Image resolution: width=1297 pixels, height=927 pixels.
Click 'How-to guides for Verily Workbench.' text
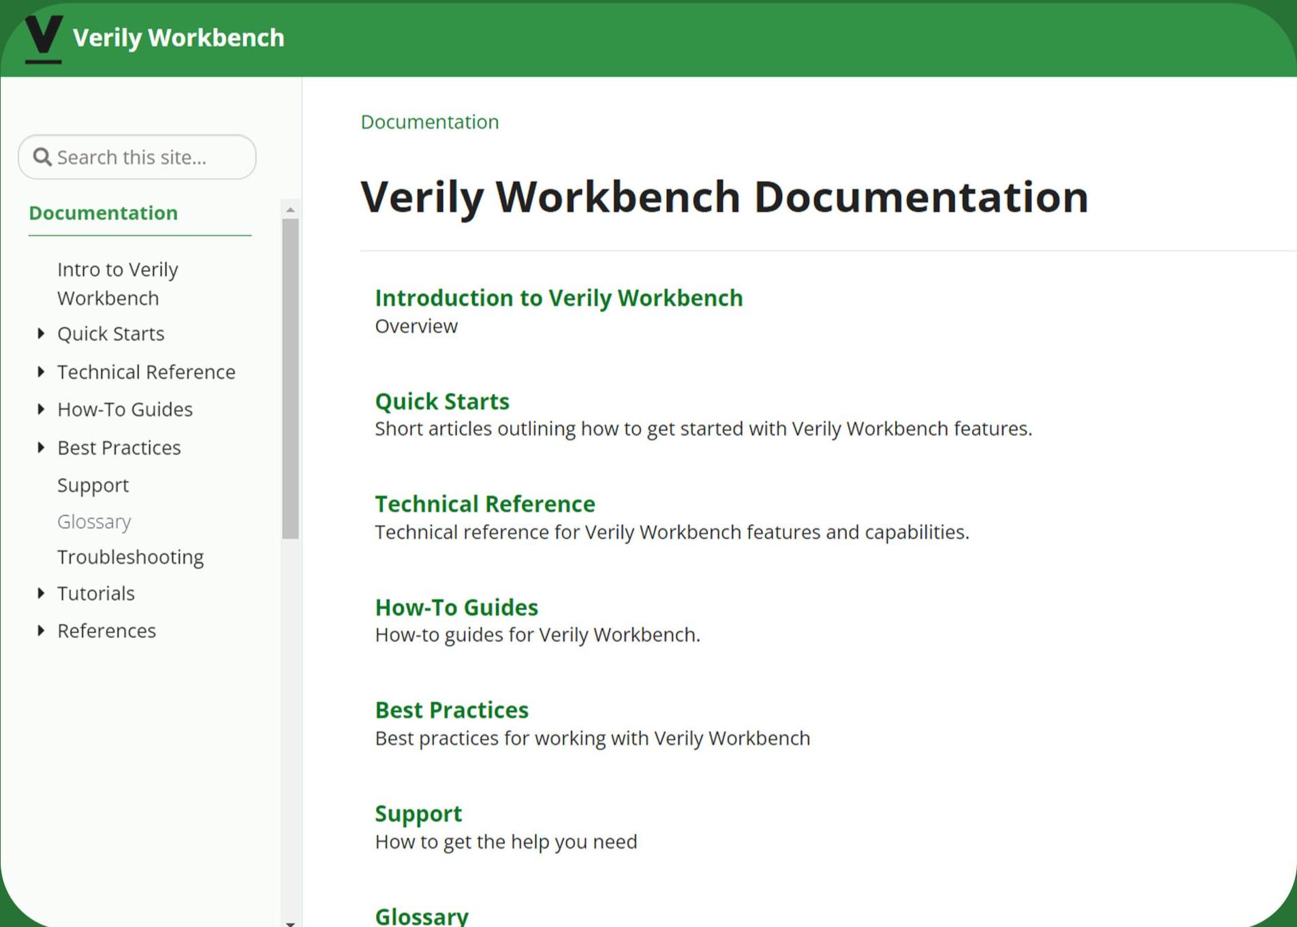(x=537, y=635)
